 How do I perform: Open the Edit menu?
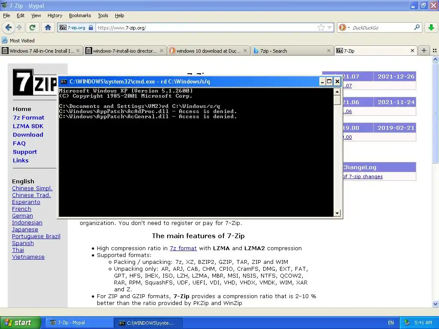point(21,15)
